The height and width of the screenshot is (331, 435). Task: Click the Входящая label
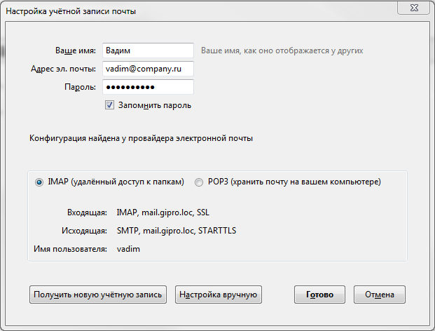tap(87, 212)
